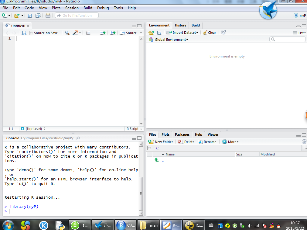Switch to the Plots tab
This screenshot has width=307, height=230.
click(x=165, y=134)
